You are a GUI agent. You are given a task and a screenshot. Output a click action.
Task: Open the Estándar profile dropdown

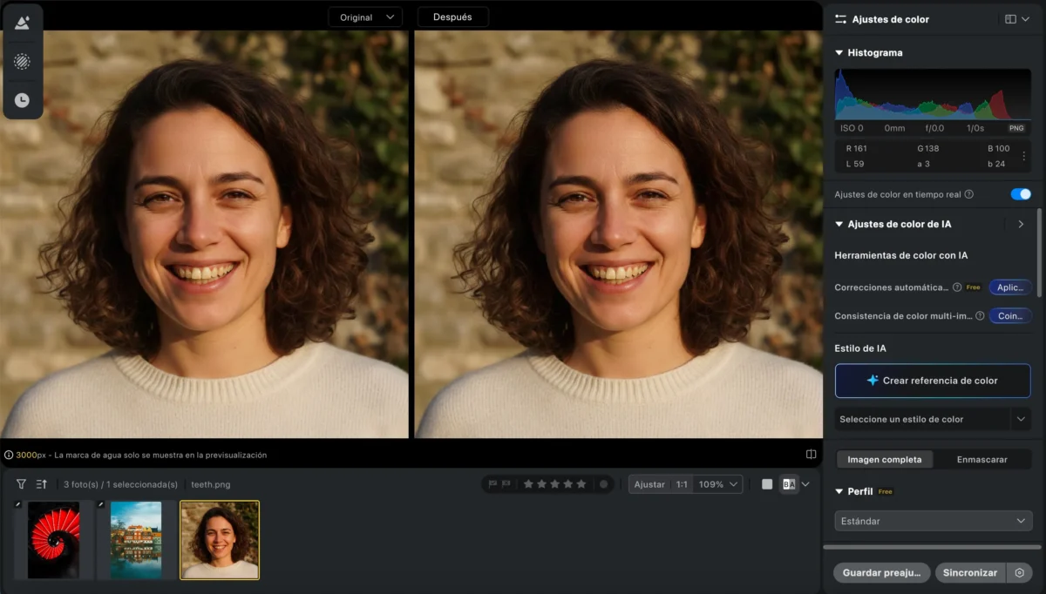933,521
